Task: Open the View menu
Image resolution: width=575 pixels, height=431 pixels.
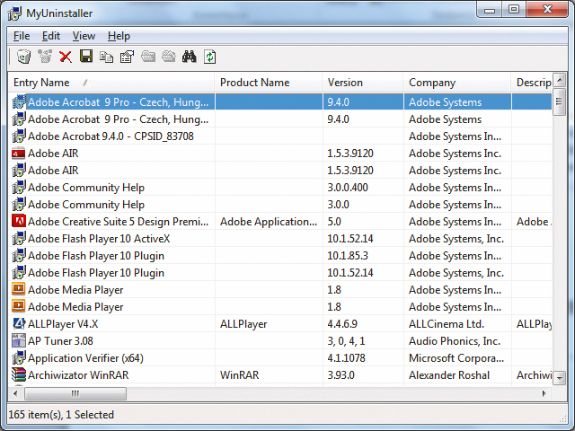Action: point(84,36)
